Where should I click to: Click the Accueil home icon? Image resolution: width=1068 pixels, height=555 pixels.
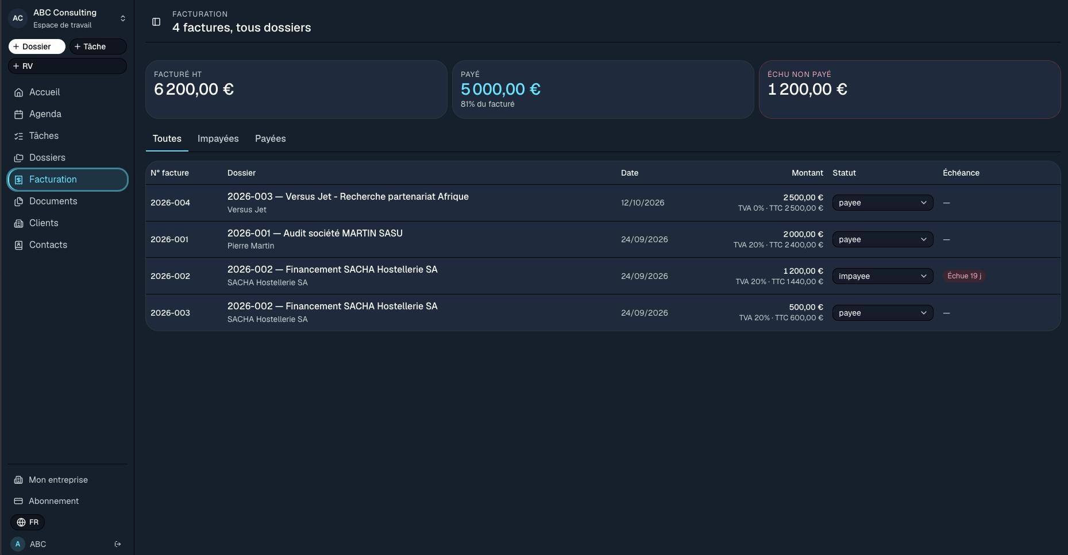pyautogui.click(x=18, y=92)
